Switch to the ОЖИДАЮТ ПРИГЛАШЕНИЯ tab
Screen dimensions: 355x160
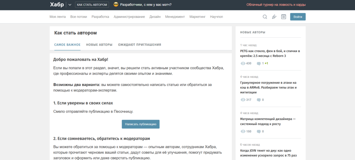coord(139,45)
